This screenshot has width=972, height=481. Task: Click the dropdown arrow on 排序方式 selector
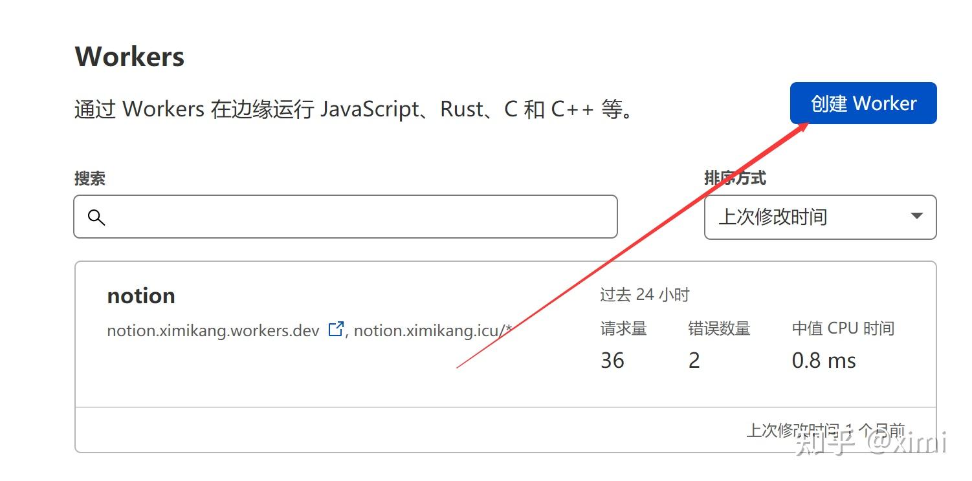(x=916, y=217)
